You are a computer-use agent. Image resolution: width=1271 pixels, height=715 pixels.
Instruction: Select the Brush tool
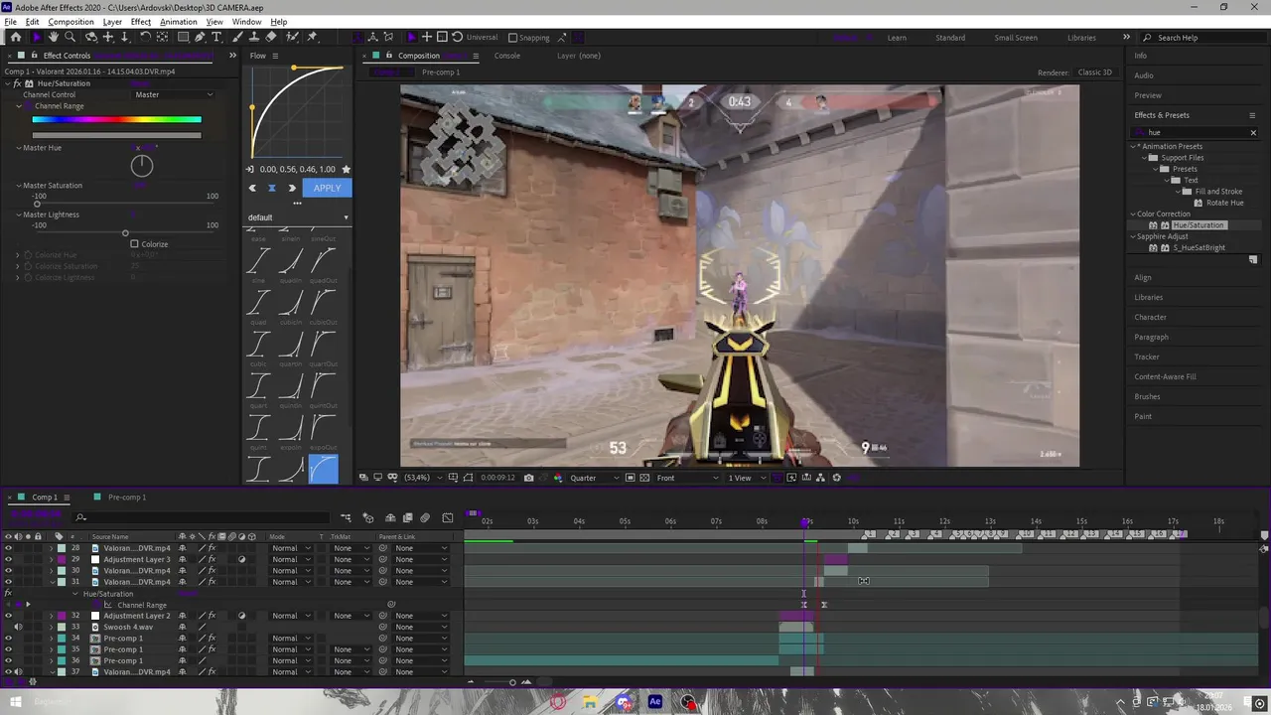point(238,38)
